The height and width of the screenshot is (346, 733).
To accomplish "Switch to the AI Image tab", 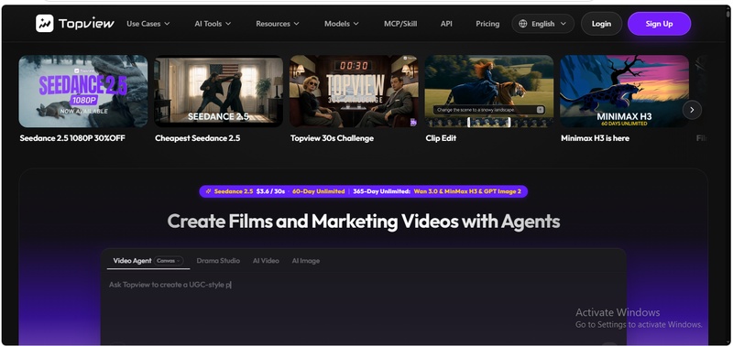I will click(306, 261).
